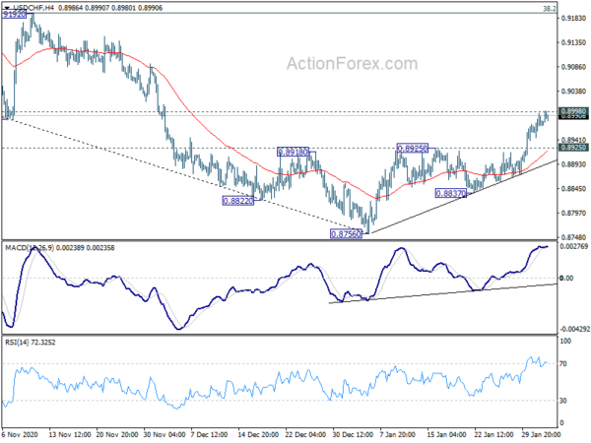This screenshot has height=443, width=591.
Task: Click the 0.002769 MACD scale value
Action: click(x=574, y=246)
